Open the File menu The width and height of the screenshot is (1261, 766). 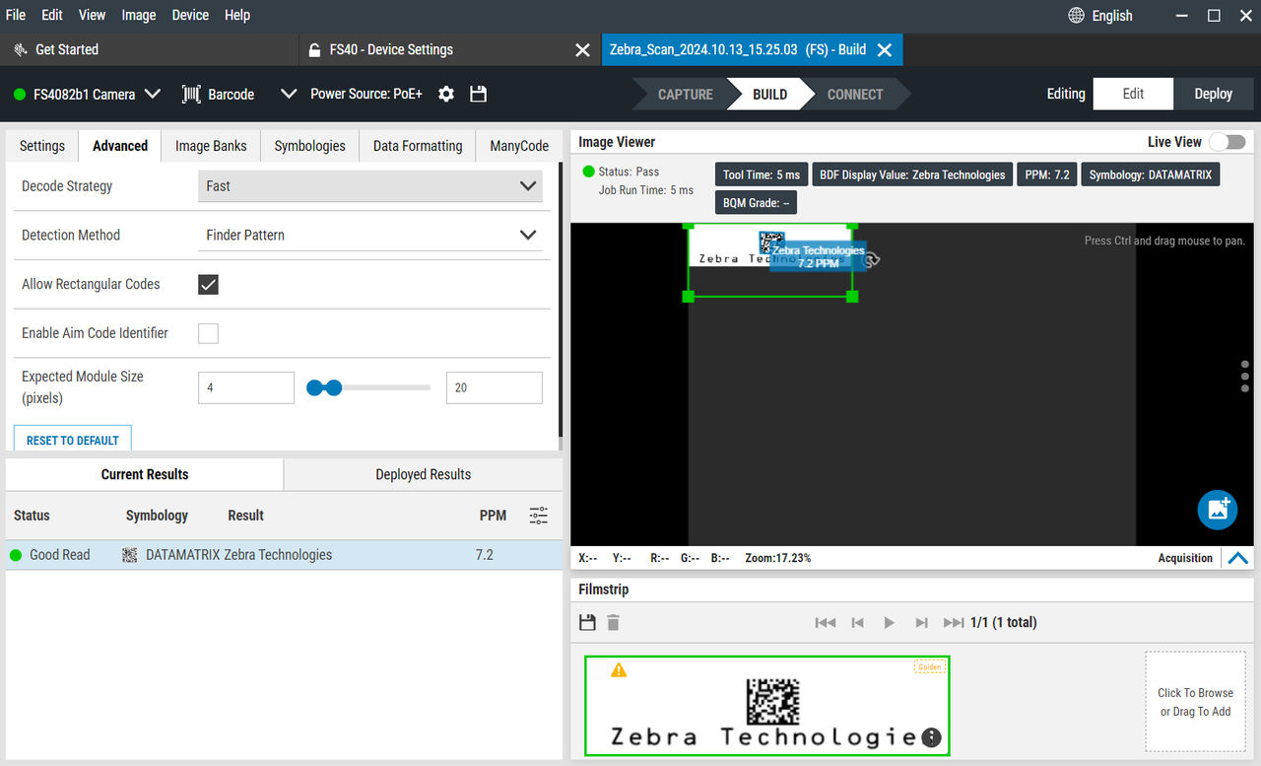coord(16,15)
